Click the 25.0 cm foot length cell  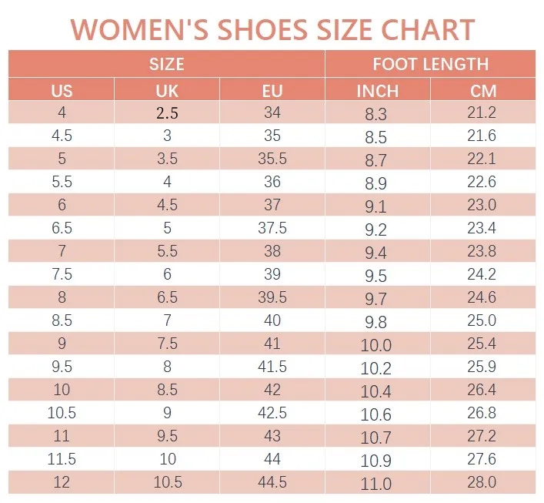click(482, 320)
